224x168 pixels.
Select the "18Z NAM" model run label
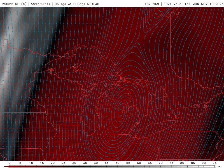[152, 4]
